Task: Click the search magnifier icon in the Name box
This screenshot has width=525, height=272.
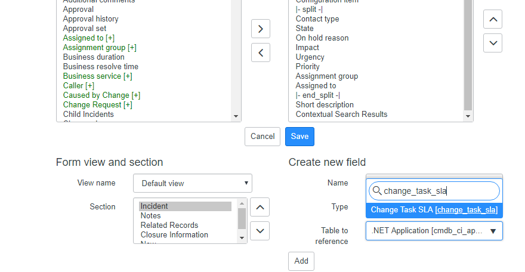Action: click(377, 191)
